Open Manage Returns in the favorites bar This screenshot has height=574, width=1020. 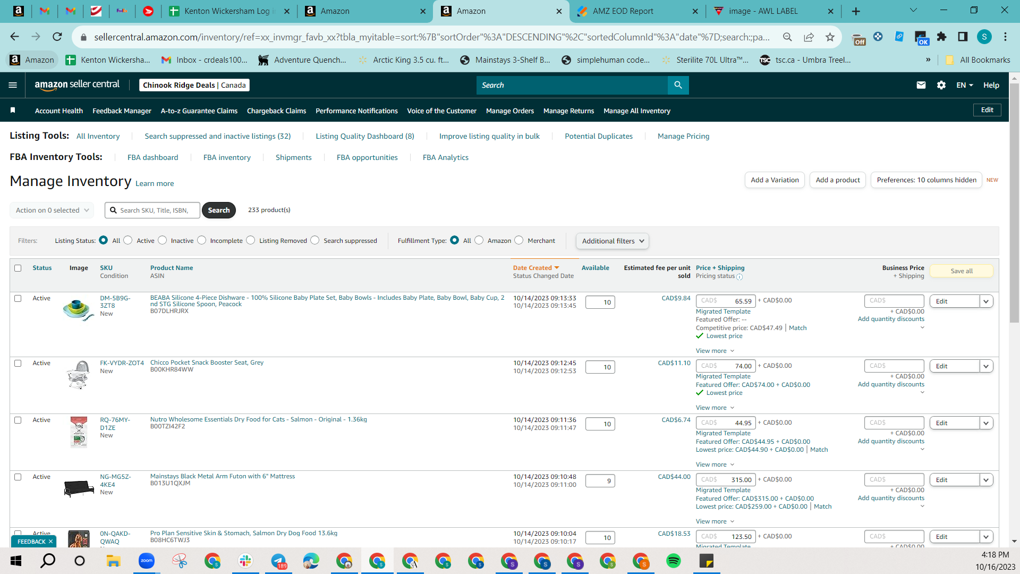pyautogui.click(x=569, y=111)
